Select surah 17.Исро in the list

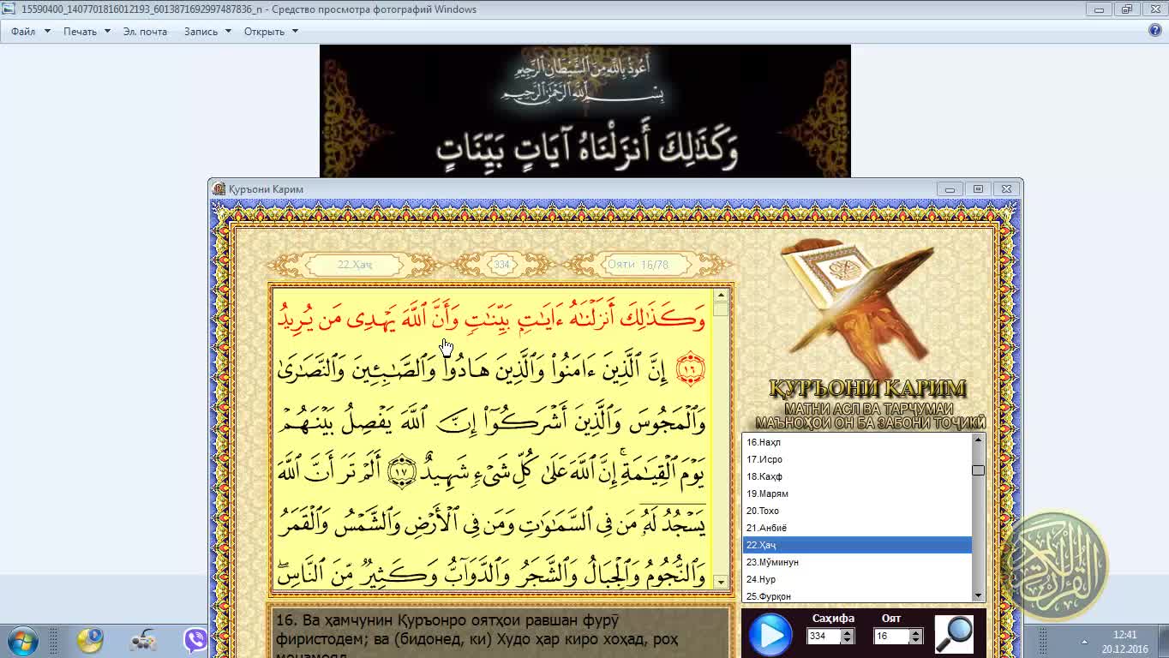click(x=857, y=459)
